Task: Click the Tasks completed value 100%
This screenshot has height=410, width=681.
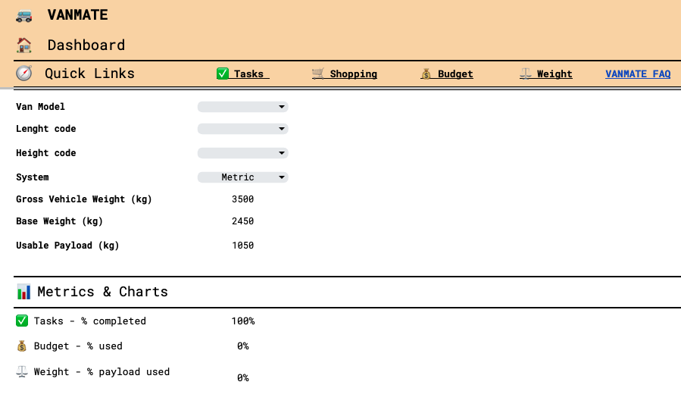Action: pos(242,321)
